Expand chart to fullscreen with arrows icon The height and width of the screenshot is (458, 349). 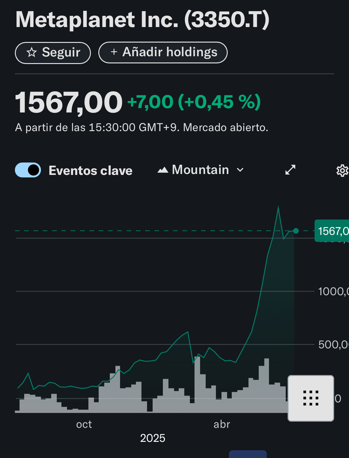tap(290, 170)
